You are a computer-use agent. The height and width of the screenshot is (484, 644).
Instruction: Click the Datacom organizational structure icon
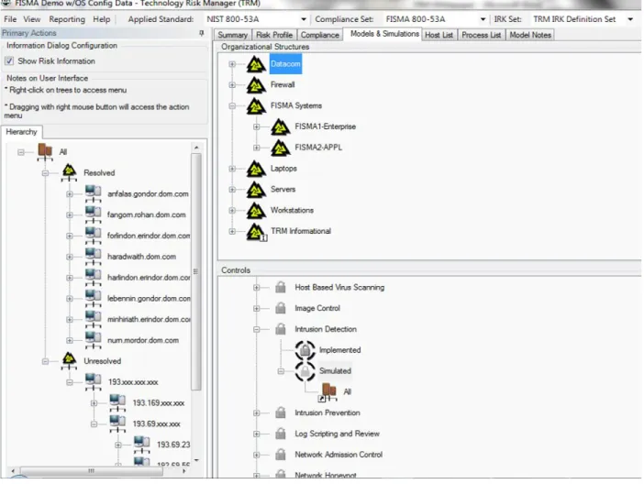[256, 64]
